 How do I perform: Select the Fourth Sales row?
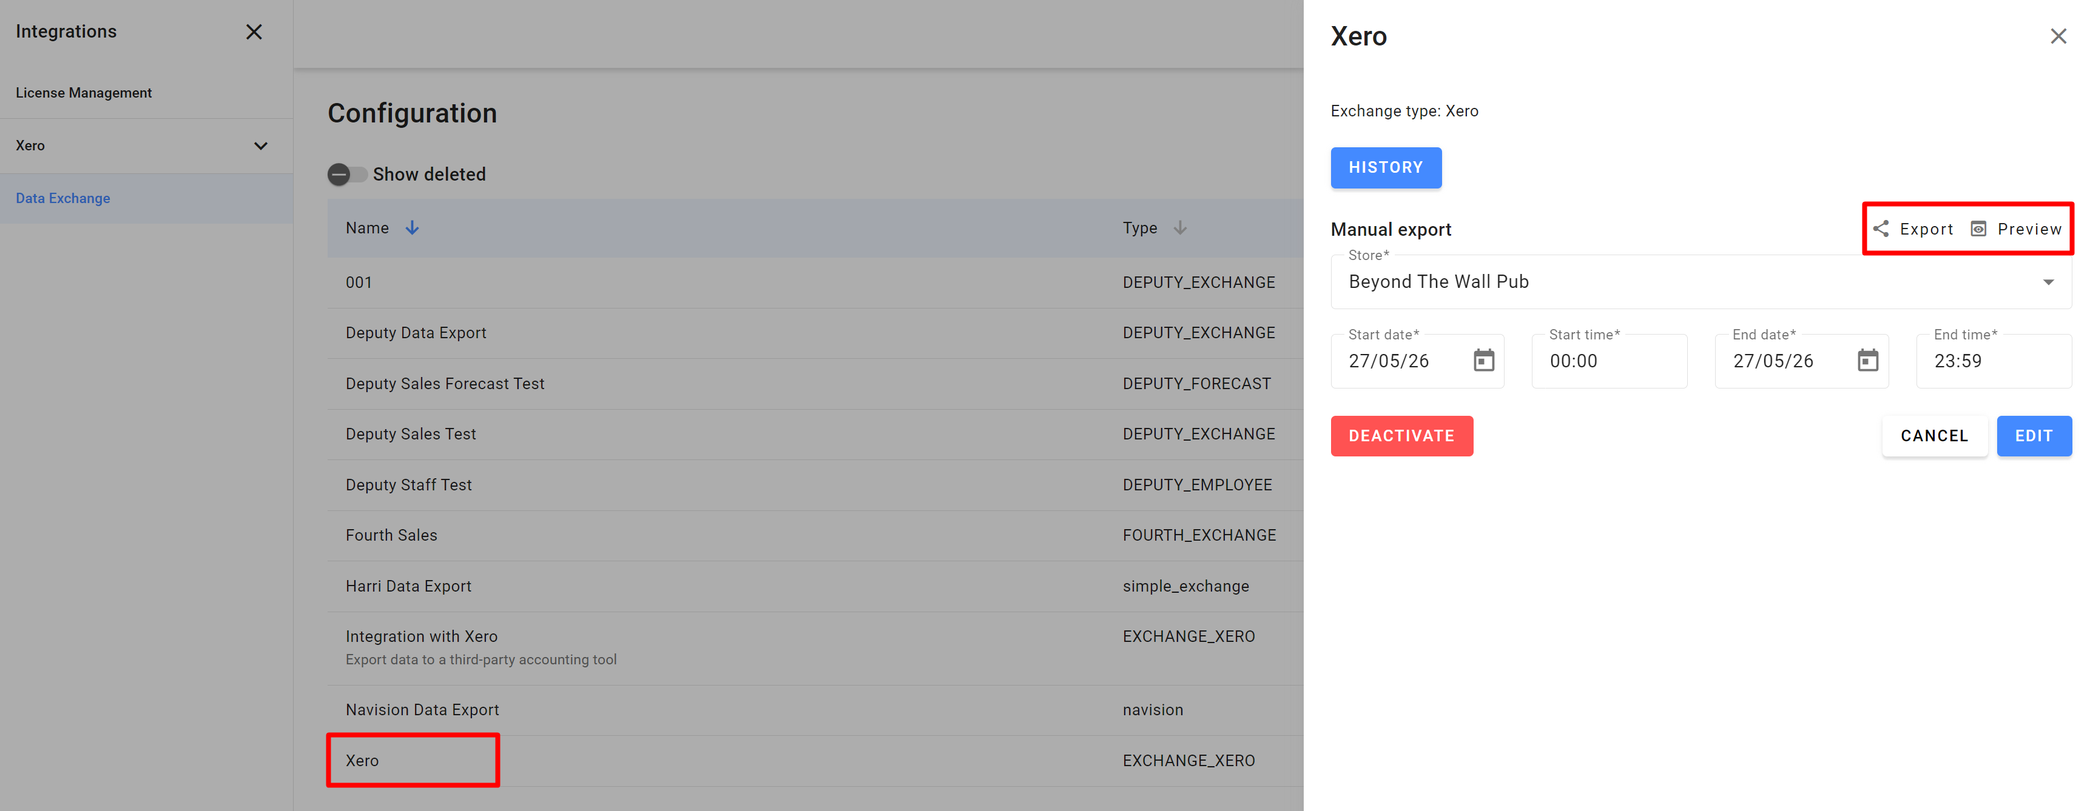point(815,535)
